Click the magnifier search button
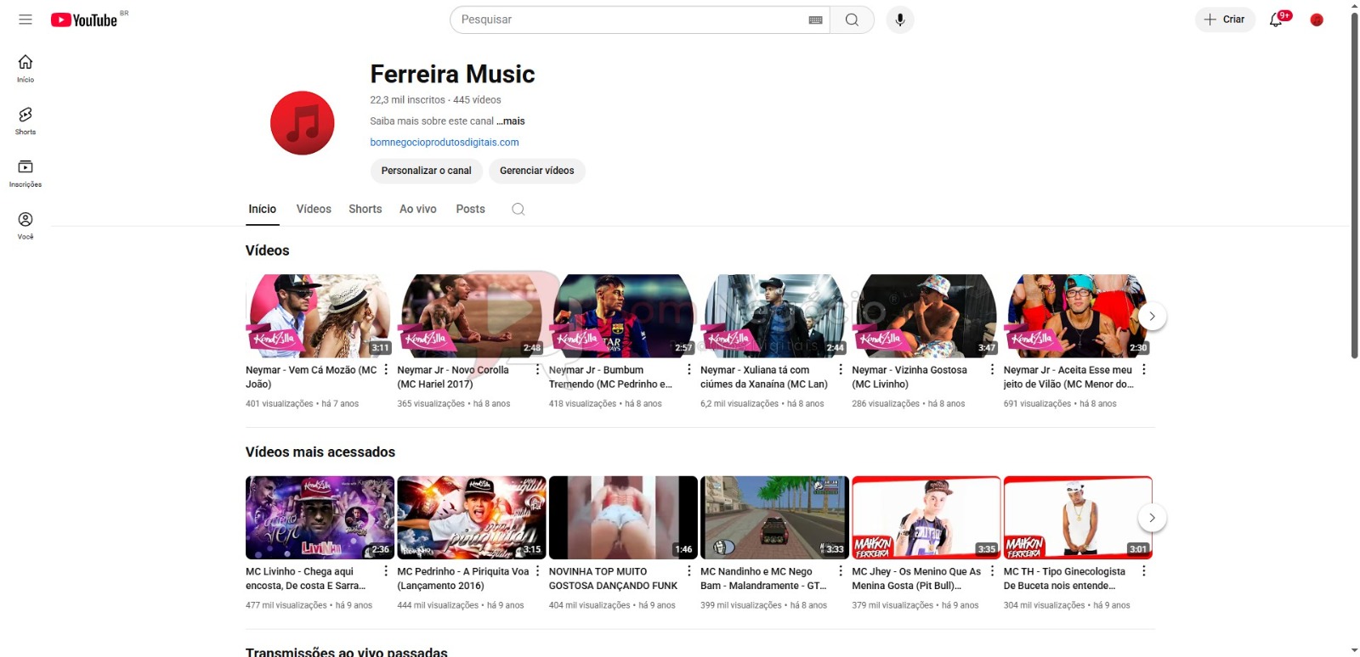1360x657 pixels. coord(852,20)
